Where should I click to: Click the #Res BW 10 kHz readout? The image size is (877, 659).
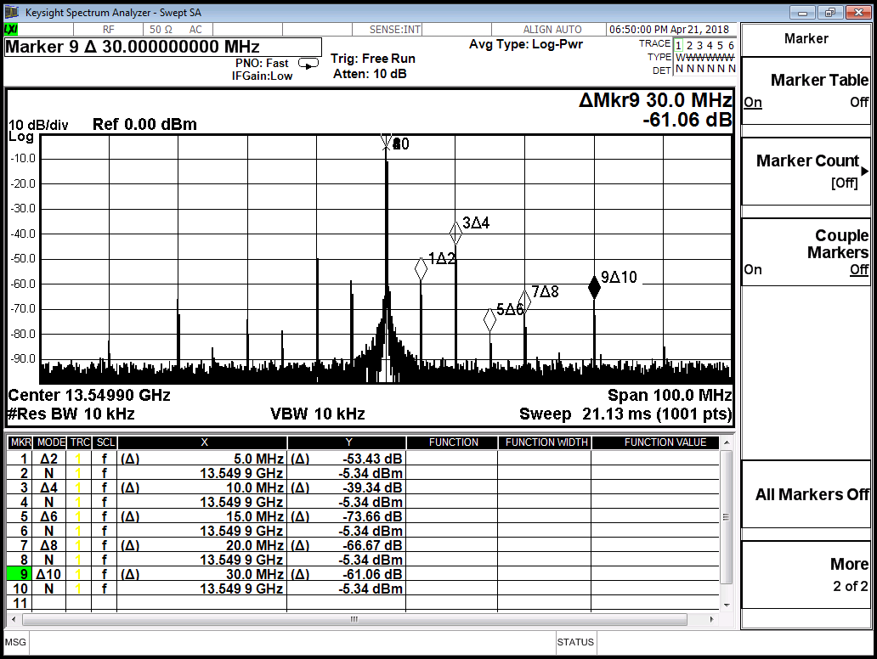[71, 414]
